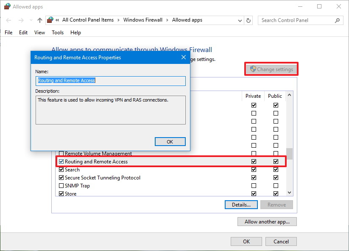This screenshot has height=251, width=349.
Task: Toggle the Routing and Remote Access checkbox
Action: [61, 162]
